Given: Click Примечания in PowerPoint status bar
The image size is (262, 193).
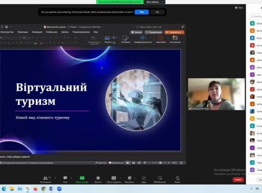Looking at the screenshot, I should point(116,163).
